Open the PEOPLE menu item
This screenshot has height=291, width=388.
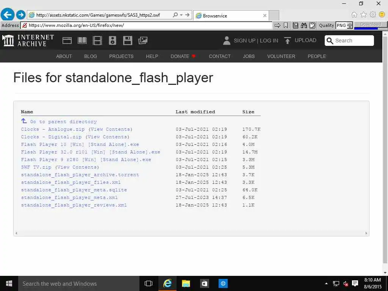pyautogui.click(x=317, y=56)
